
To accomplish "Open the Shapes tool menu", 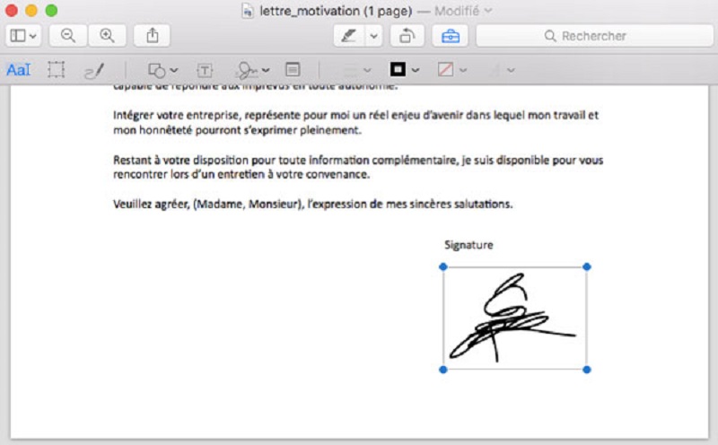I will click(x=162, y=70).
